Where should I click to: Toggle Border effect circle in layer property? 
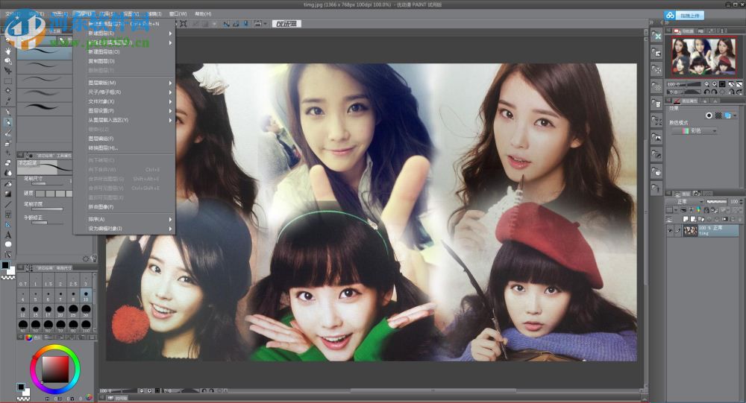(x=709, y=115)
